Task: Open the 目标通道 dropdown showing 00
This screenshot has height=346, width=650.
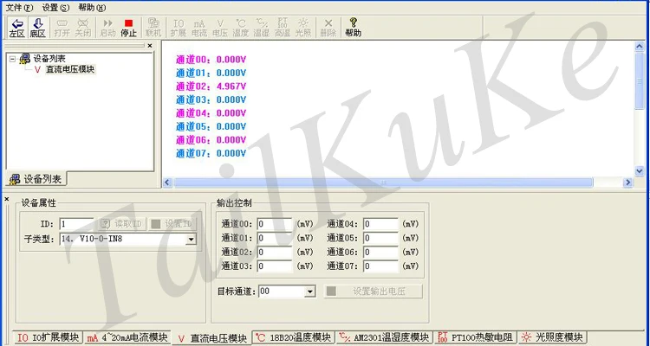Action: pos(309,292)
